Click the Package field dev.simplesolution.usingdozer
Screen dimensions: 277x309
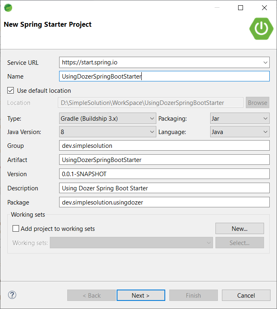point(164,202)
